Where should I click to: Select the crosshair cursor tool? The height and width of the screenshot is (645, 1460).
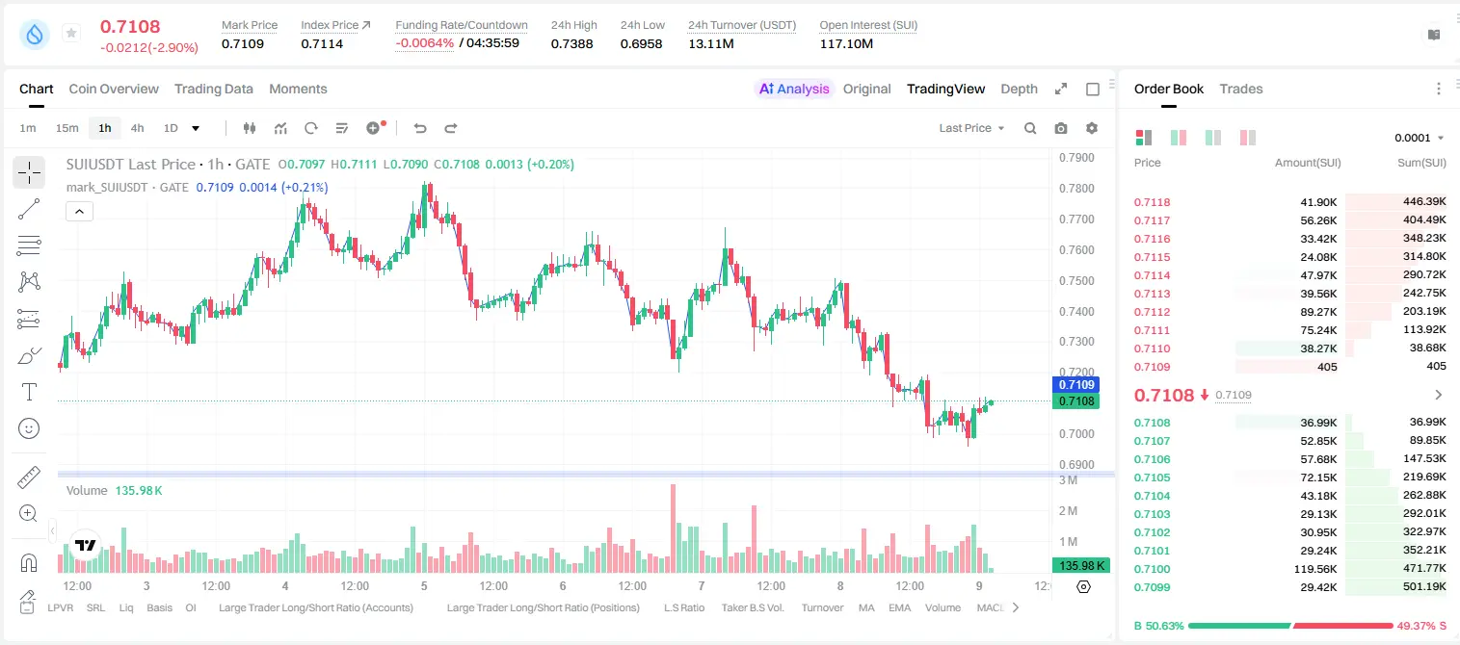pos(29,172)
